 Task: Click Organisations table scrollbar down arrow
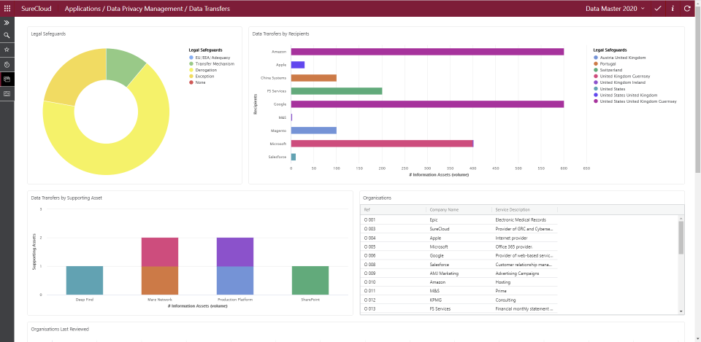[x=681, y=311]
